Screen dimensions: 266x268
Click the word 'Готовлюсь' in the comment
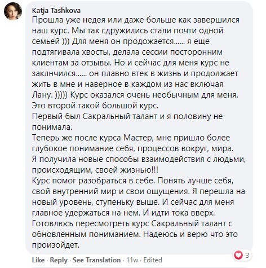click(x=53, y=223)
